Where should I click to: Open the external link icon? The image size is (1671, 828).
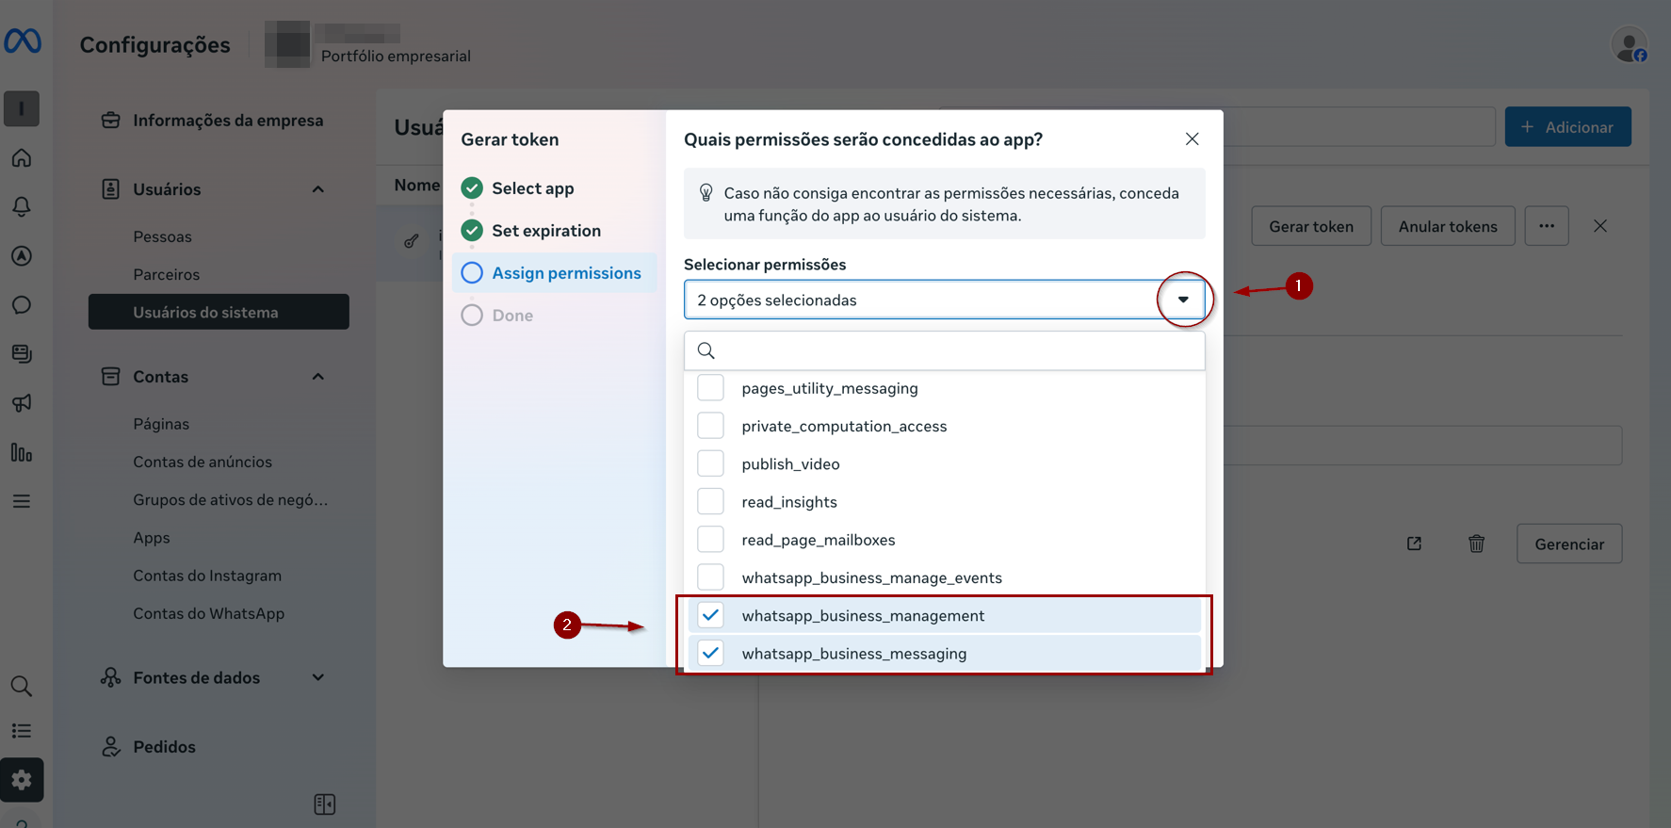[x=1414, y=544]
